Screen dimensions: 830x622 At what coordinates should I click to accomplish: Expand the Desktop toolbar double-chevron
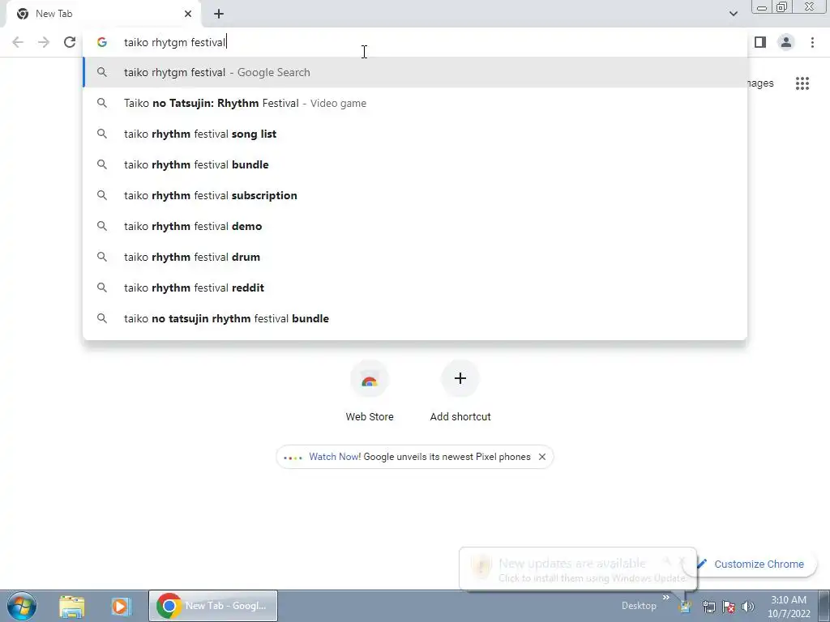666,598
